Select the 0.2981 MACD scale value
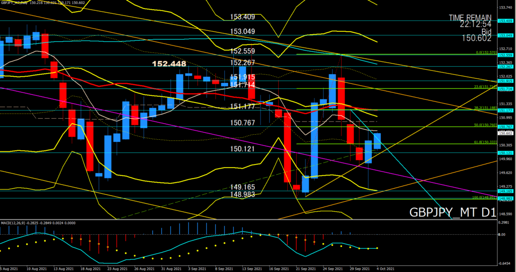Viewport: 516px width, 272px height. pos(503,223)
